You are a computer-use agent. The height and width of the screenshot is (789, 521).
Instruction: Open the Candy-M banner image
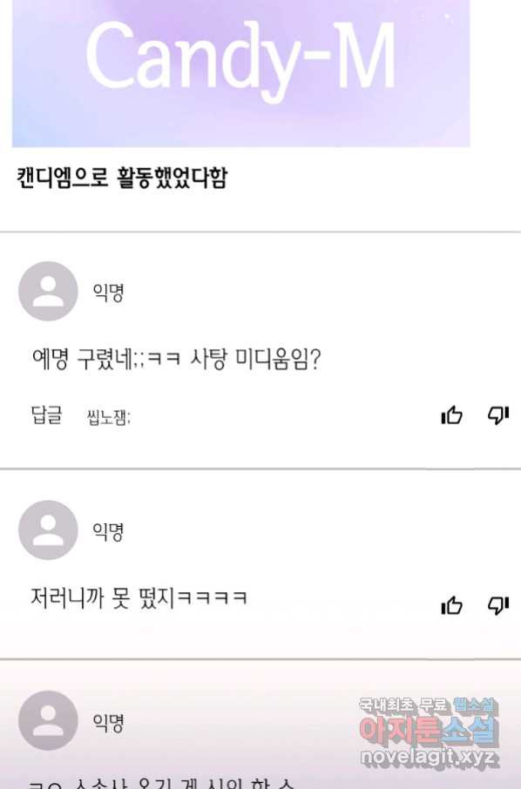[241, 73]
